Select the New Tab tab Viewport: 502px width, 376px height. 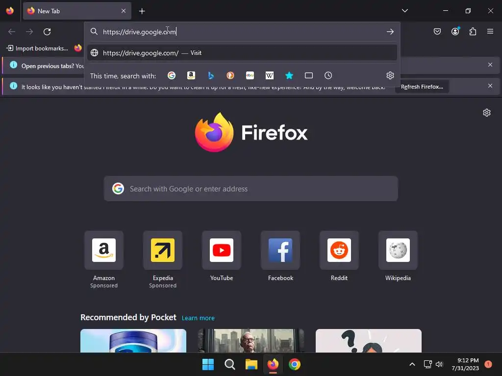[77, 11]
